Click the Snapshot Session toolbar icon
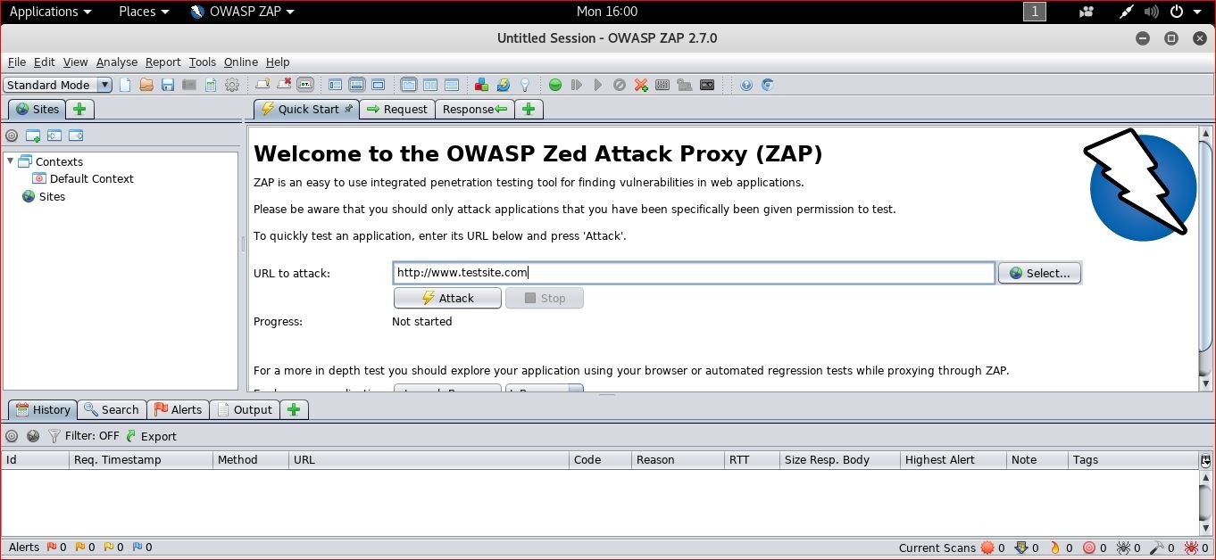1216x560 pixels. pyautogui.click(x=189, y=85)
